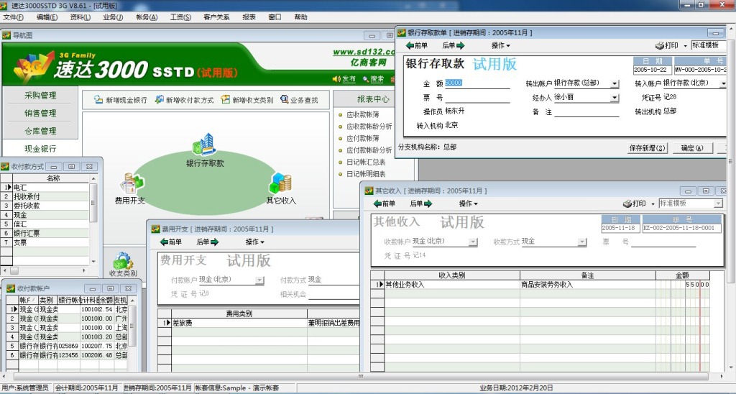Click 备注 input field in 银行存取款单
Screen dimensions: 736x394
click(586, 112)
